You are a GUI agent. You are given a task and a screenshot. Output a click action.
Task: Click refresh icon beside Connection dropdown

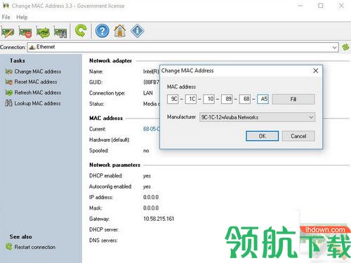point(345,47)
